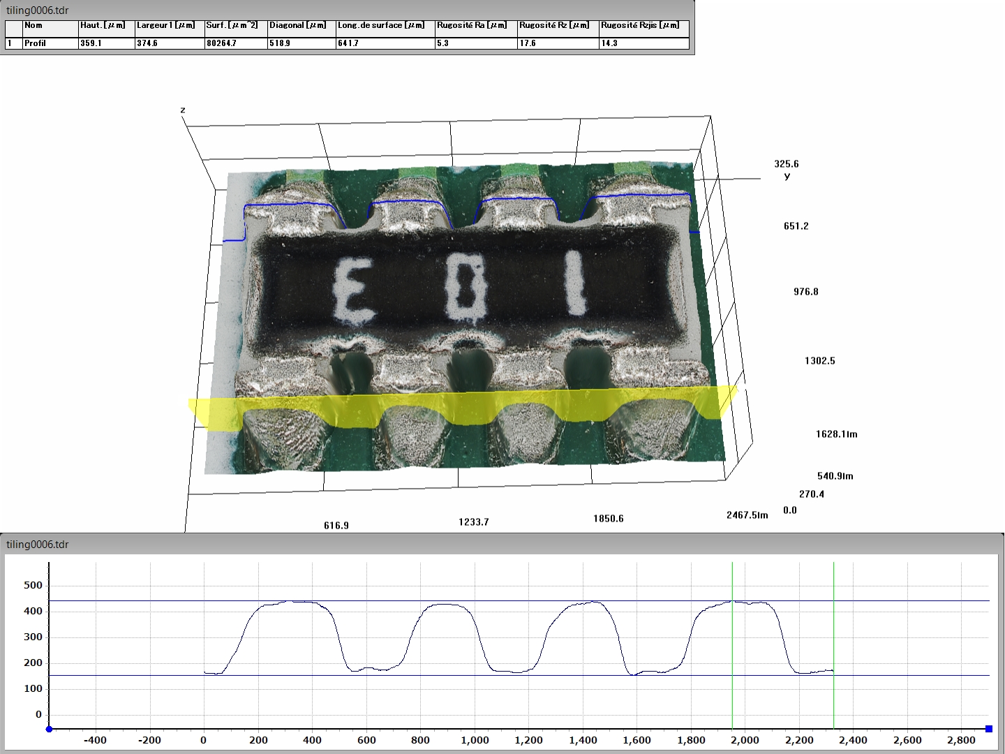Click the Haut. height value 359.1

[105, 43]
